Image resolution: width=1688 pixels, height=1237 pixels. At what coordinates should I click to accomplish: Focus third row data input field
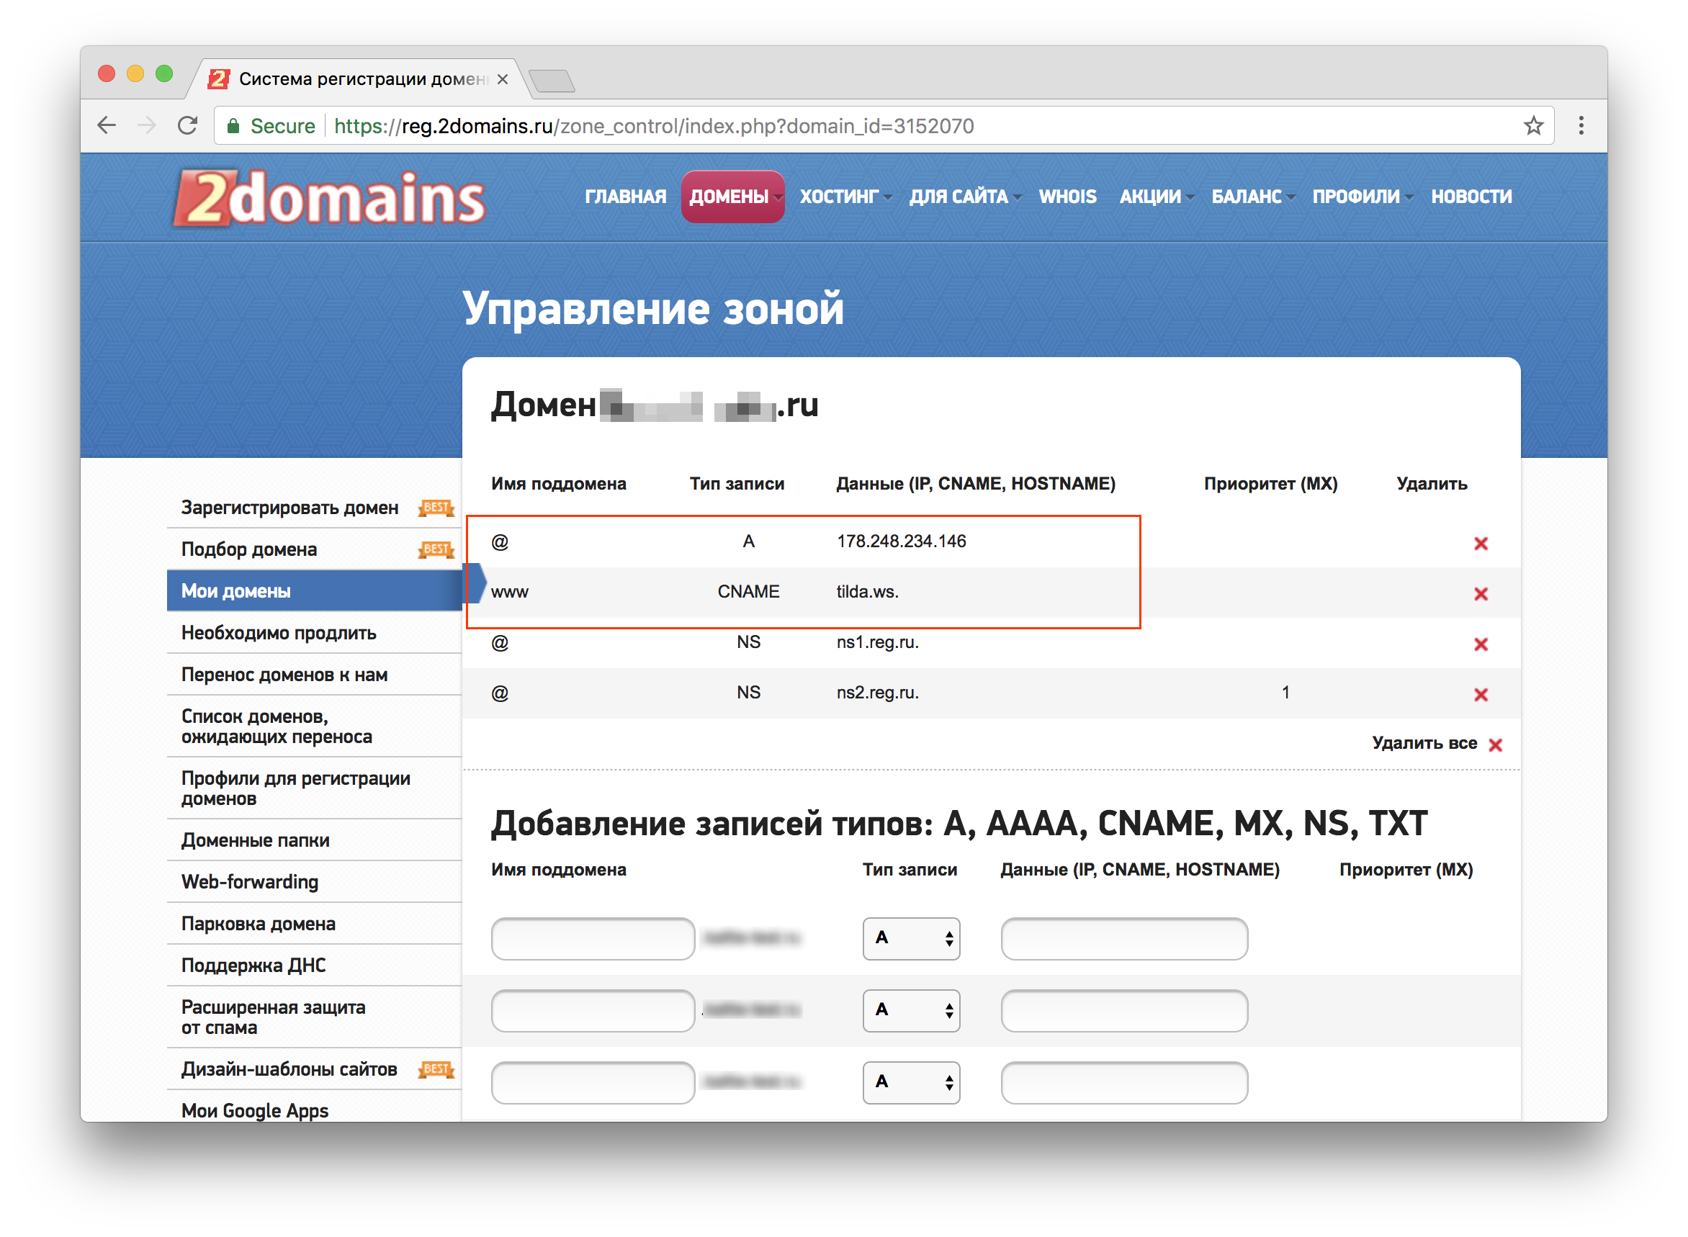1123,1082
